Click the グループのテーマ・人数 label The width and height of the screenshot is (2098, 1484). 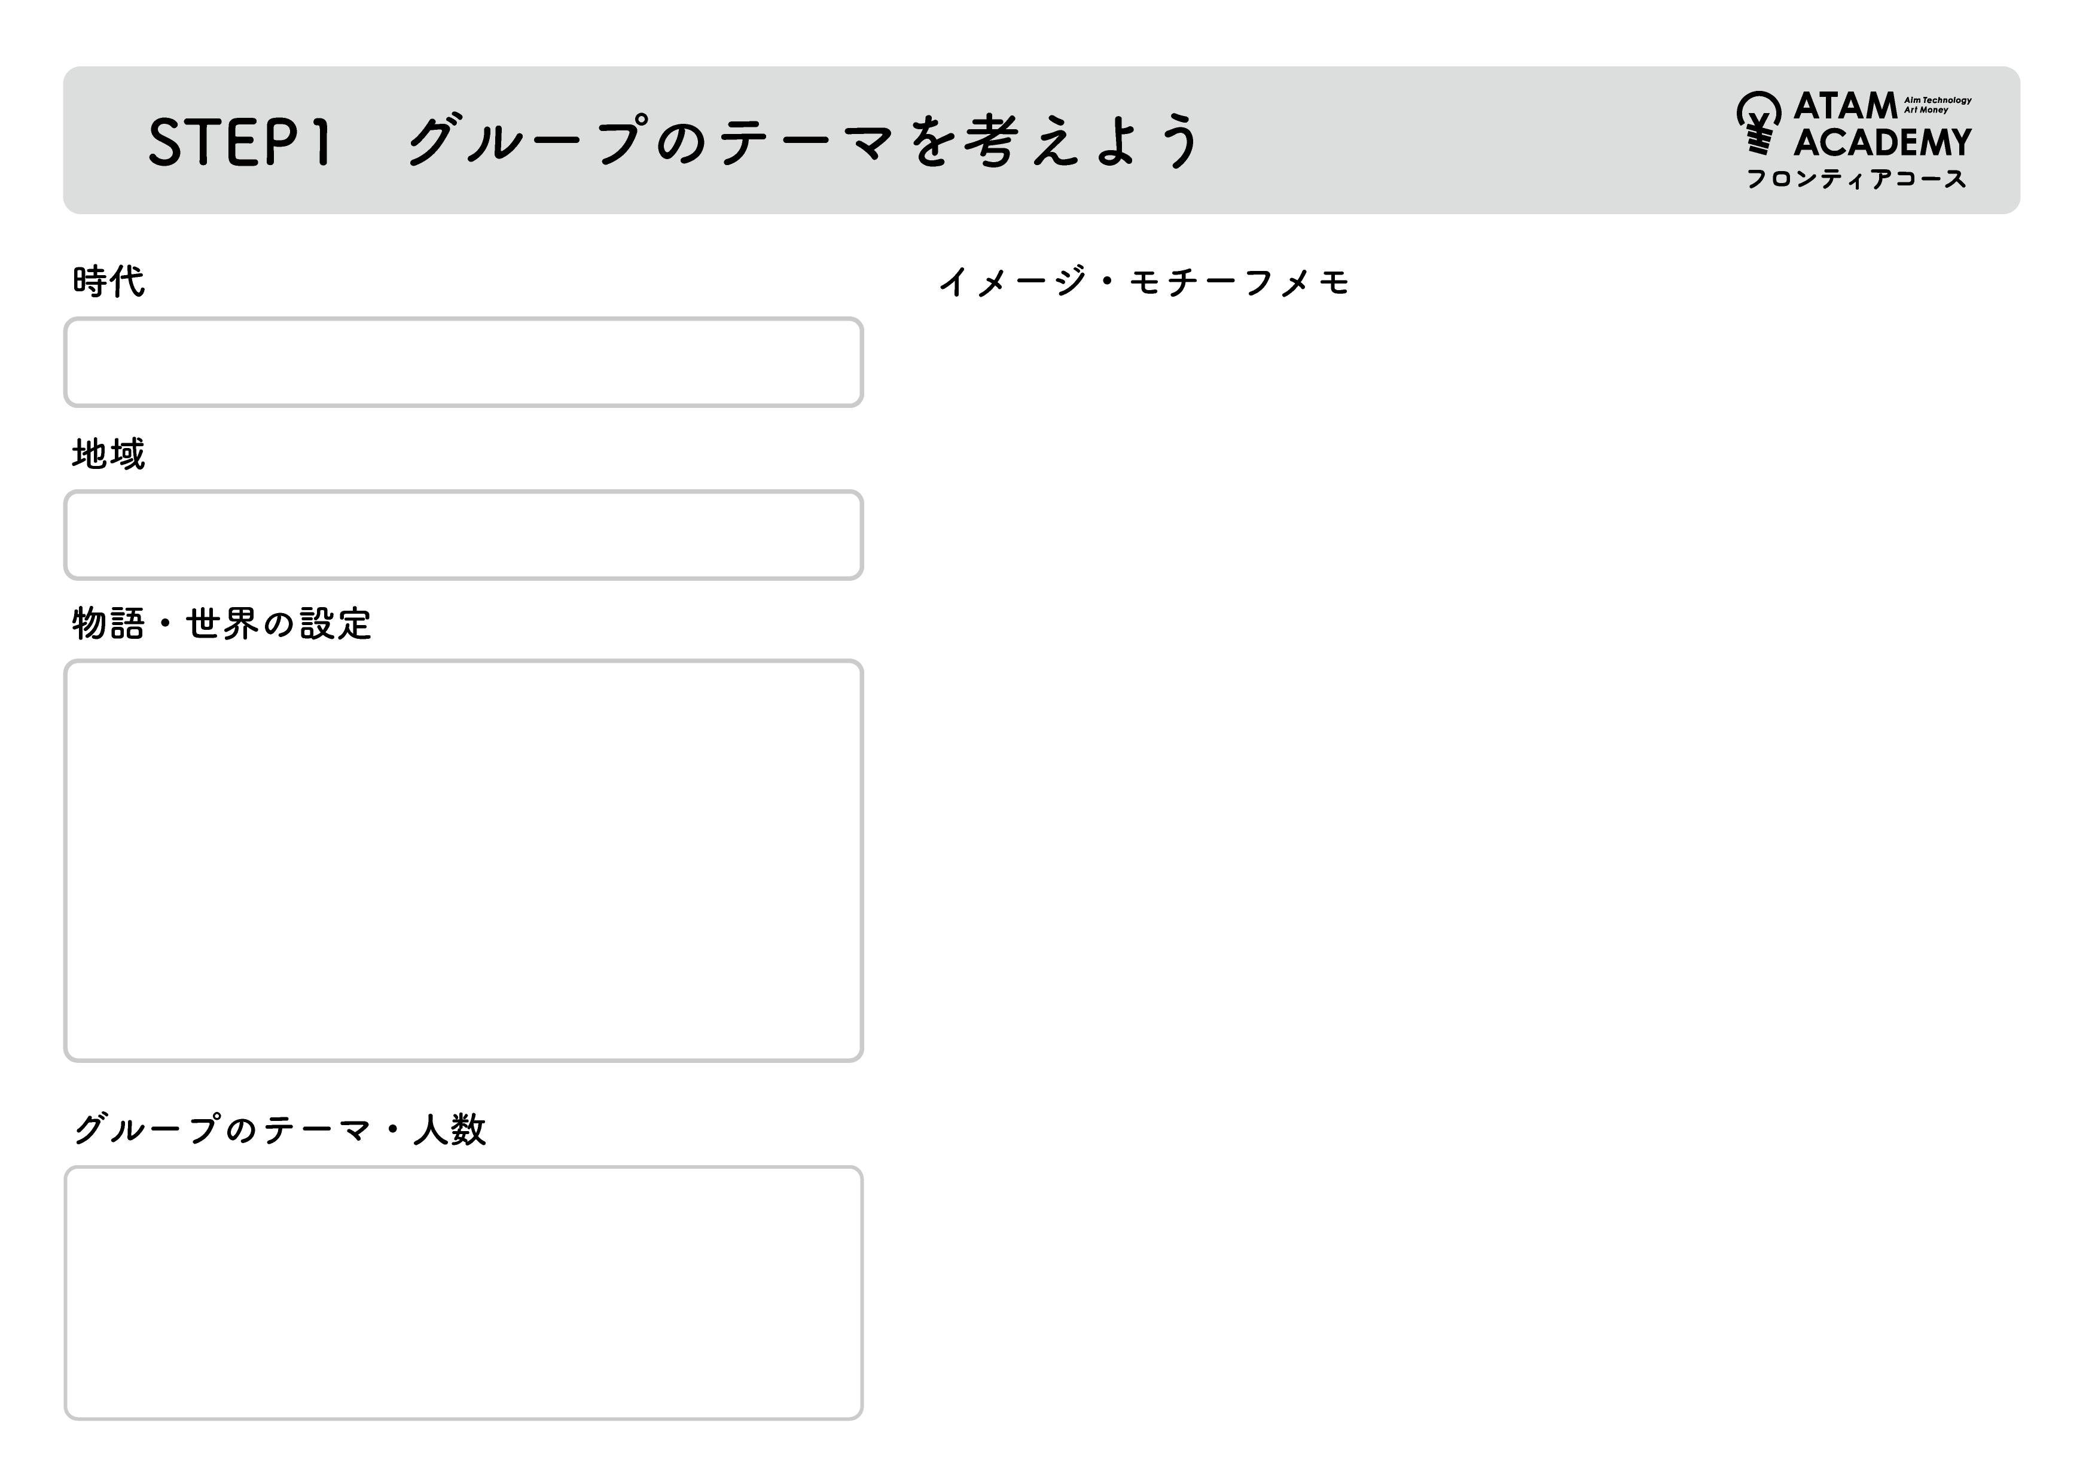[x=279, y=1129]
